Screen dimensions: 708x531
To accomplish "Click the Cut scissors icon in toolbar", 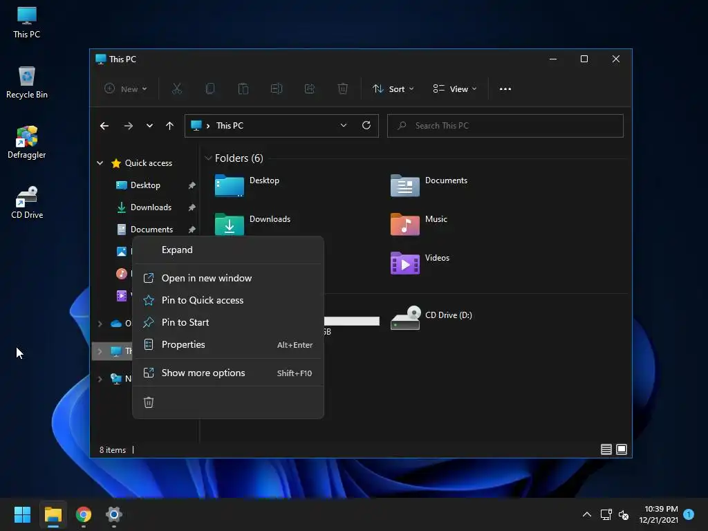I will tap(176, 89).
